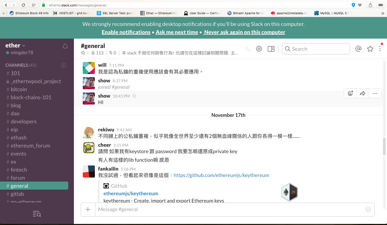View the 113 channel members

tap(97, 53)
